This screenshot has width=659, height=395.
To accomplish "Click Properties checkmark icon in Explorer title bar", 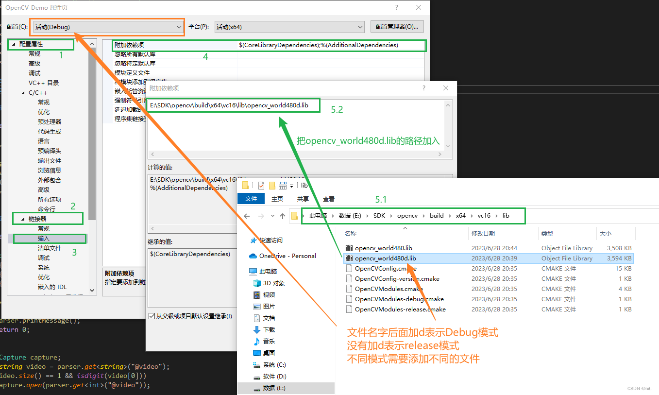I will click(261, 185).
